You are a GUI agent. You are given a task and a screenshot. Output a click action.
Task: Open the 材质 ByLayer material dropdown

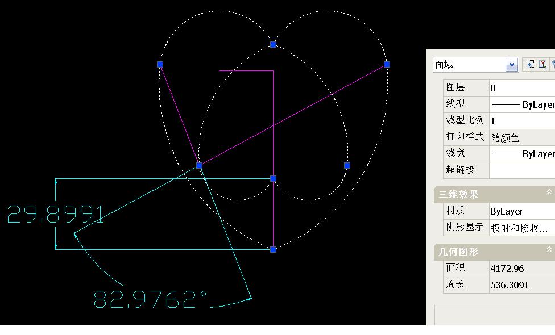[522, 211]
